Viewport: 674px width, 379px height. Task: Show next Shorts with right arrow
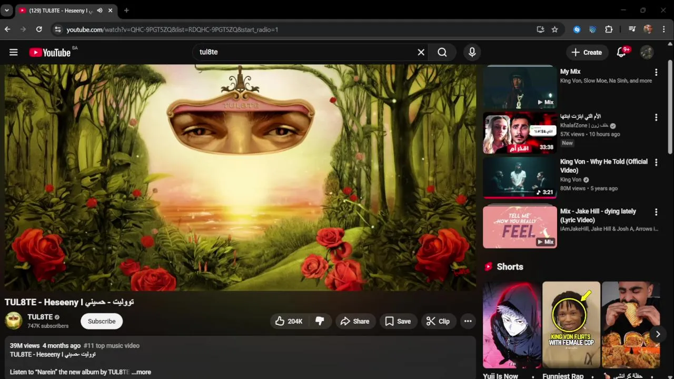(x=658, y=334)
